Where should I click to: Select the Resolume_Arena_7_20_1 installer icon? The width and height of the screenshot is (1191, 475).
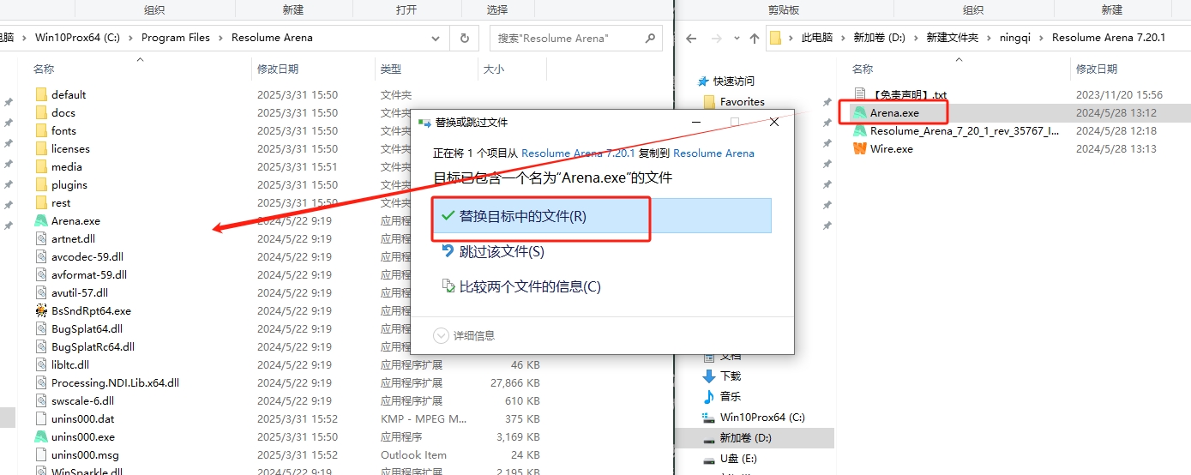[x=860, y=130]
